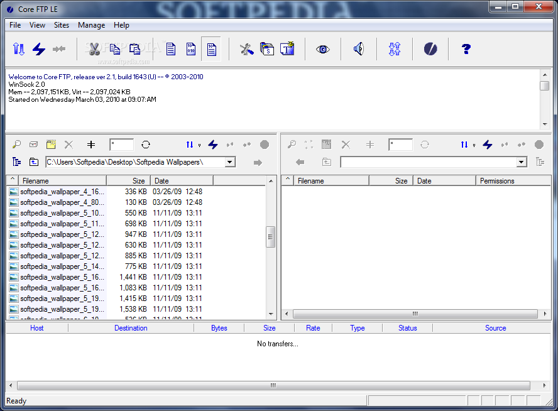558x411 pixels.
Task: Open the local path dropdown
Action: [230, 162]
